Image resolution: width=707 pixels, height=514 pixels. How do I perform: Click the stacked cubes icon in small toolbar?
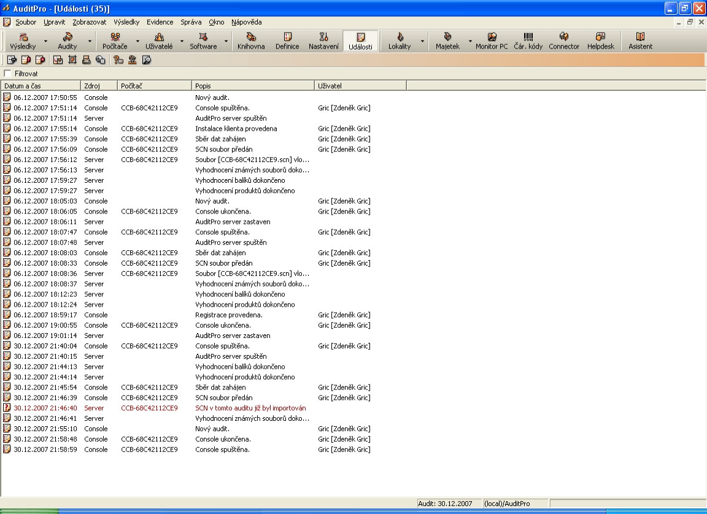pyautogui.click(x=101, y=60)
